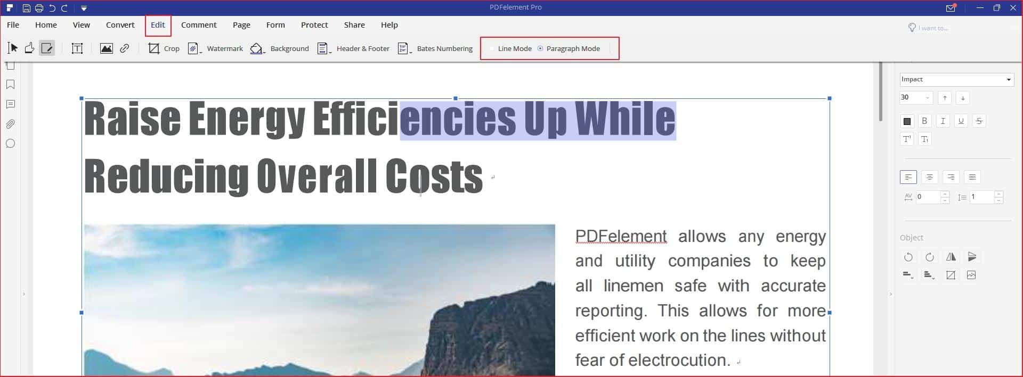Apply Superscript formatting
The height and width of the screenshot is (377, 1023).
(907, 139)
